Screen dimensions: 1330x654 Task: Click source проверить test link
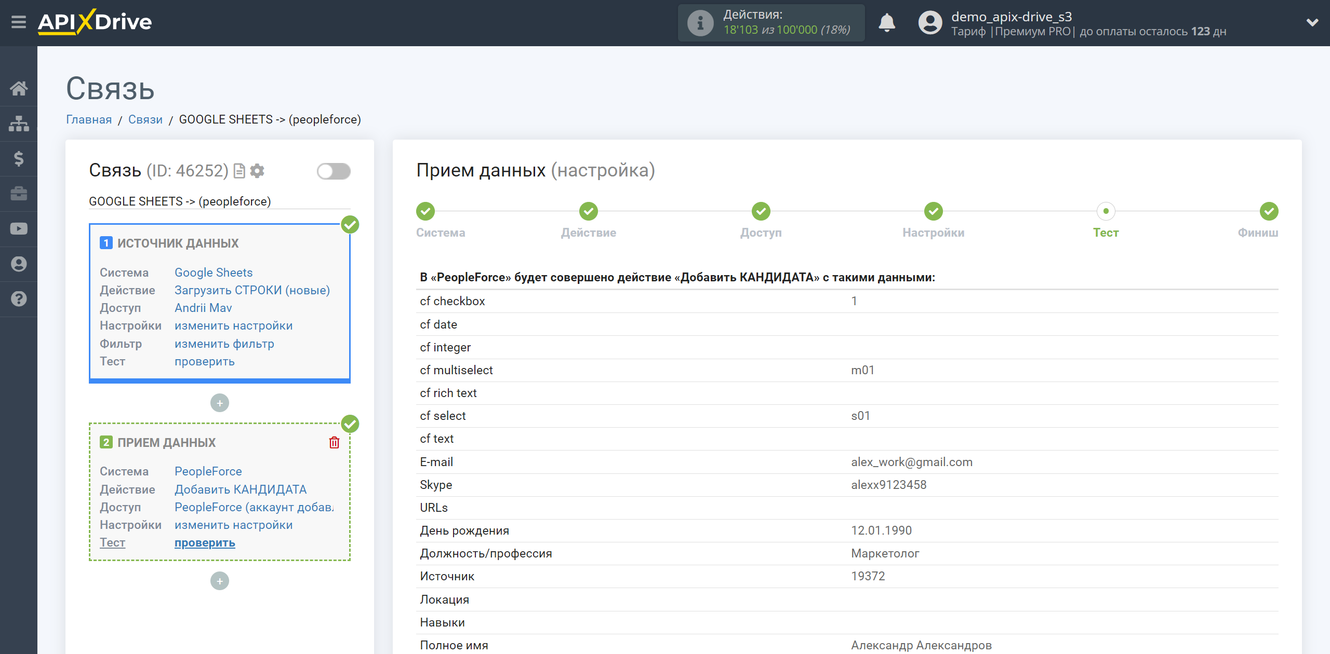tap(205, 361)
